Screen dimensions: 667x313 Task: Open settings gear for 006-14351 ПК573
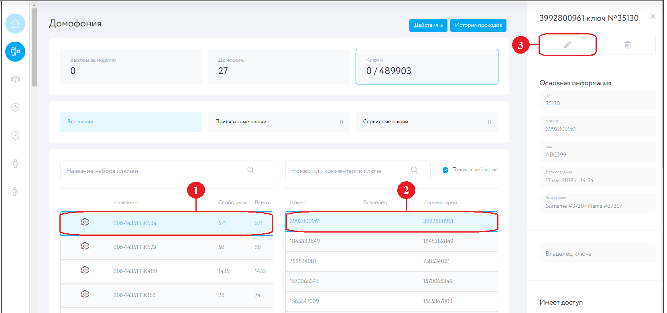click(85, 246)
